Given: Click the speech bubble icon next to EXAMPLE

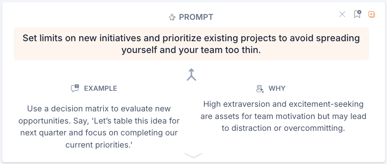Looking at the screenshot, I should coord(75,88).
